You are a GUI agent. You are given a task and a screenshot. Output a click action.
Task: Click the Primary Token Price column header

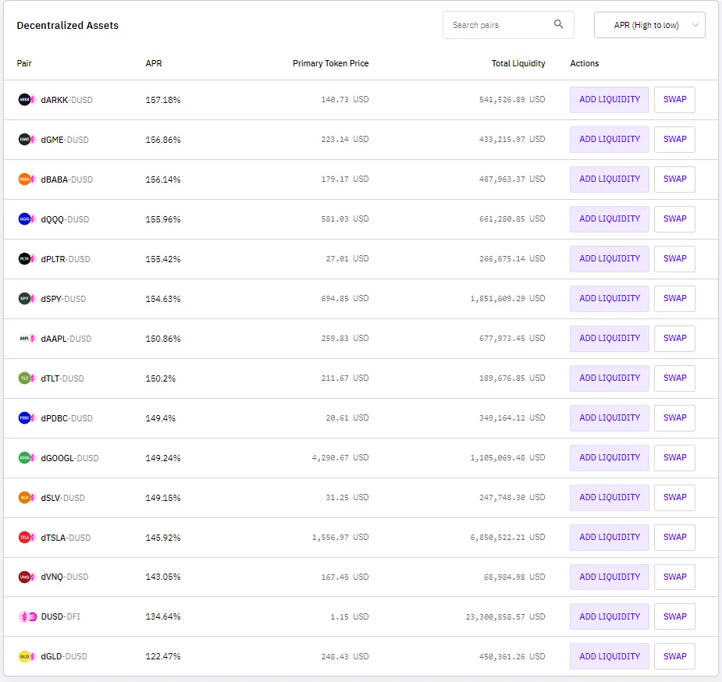point(331,63)
